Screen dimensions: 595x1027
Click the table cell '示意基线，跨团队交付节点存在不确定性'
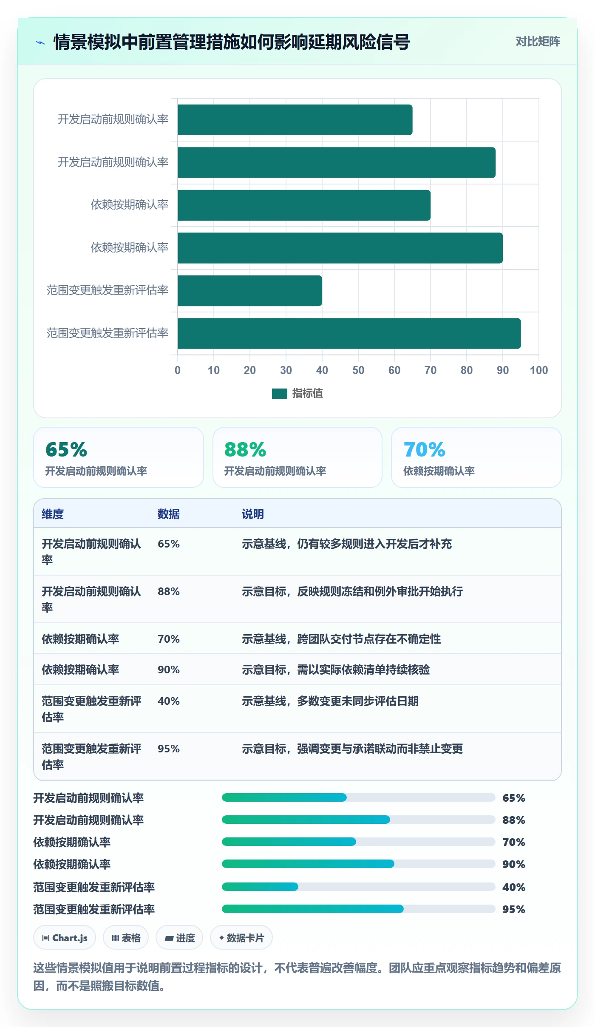[341, 639]
